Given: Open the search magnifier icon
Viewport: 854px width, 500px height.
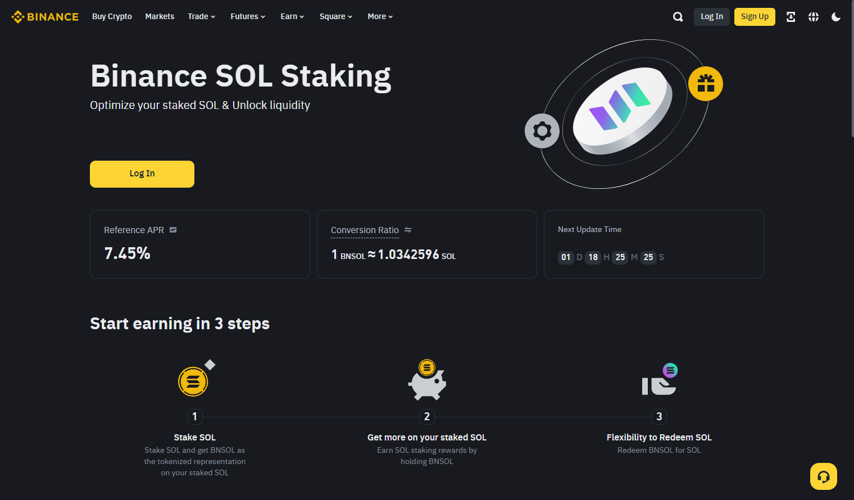Looking at the screenshot, I should (x=678, y=17).
